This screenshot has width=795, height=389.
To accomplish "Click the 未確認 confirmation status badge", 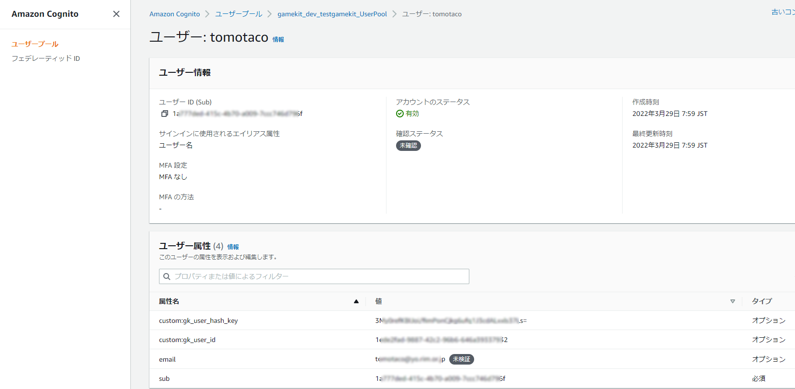I will coord(409,146).
